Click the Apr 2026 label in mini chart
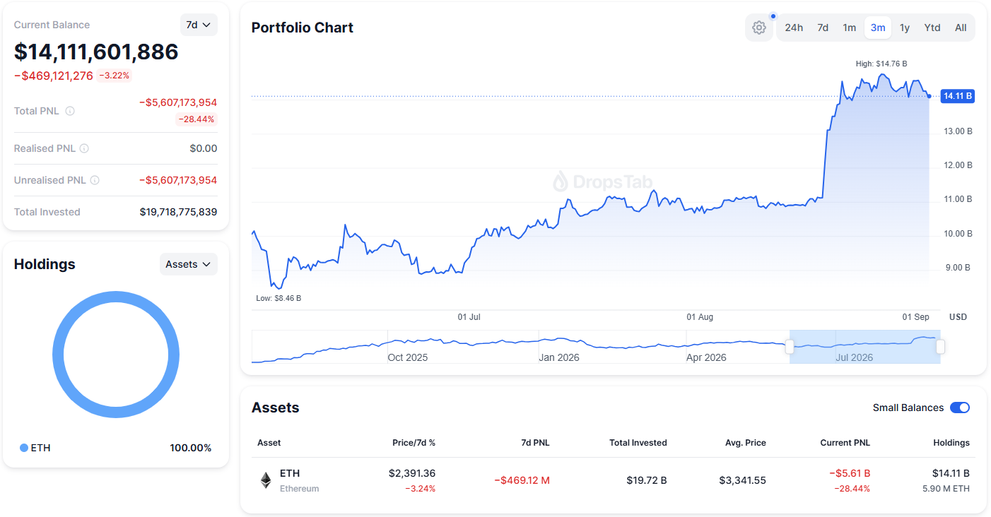991x517 pixels. (707, 357)
